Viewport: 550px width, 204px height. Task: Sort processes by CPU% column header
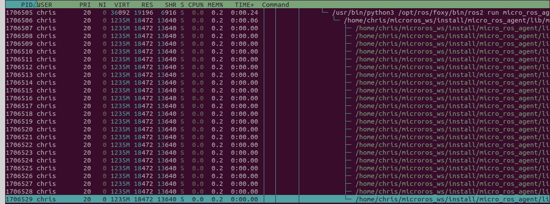tap(196, 5)
